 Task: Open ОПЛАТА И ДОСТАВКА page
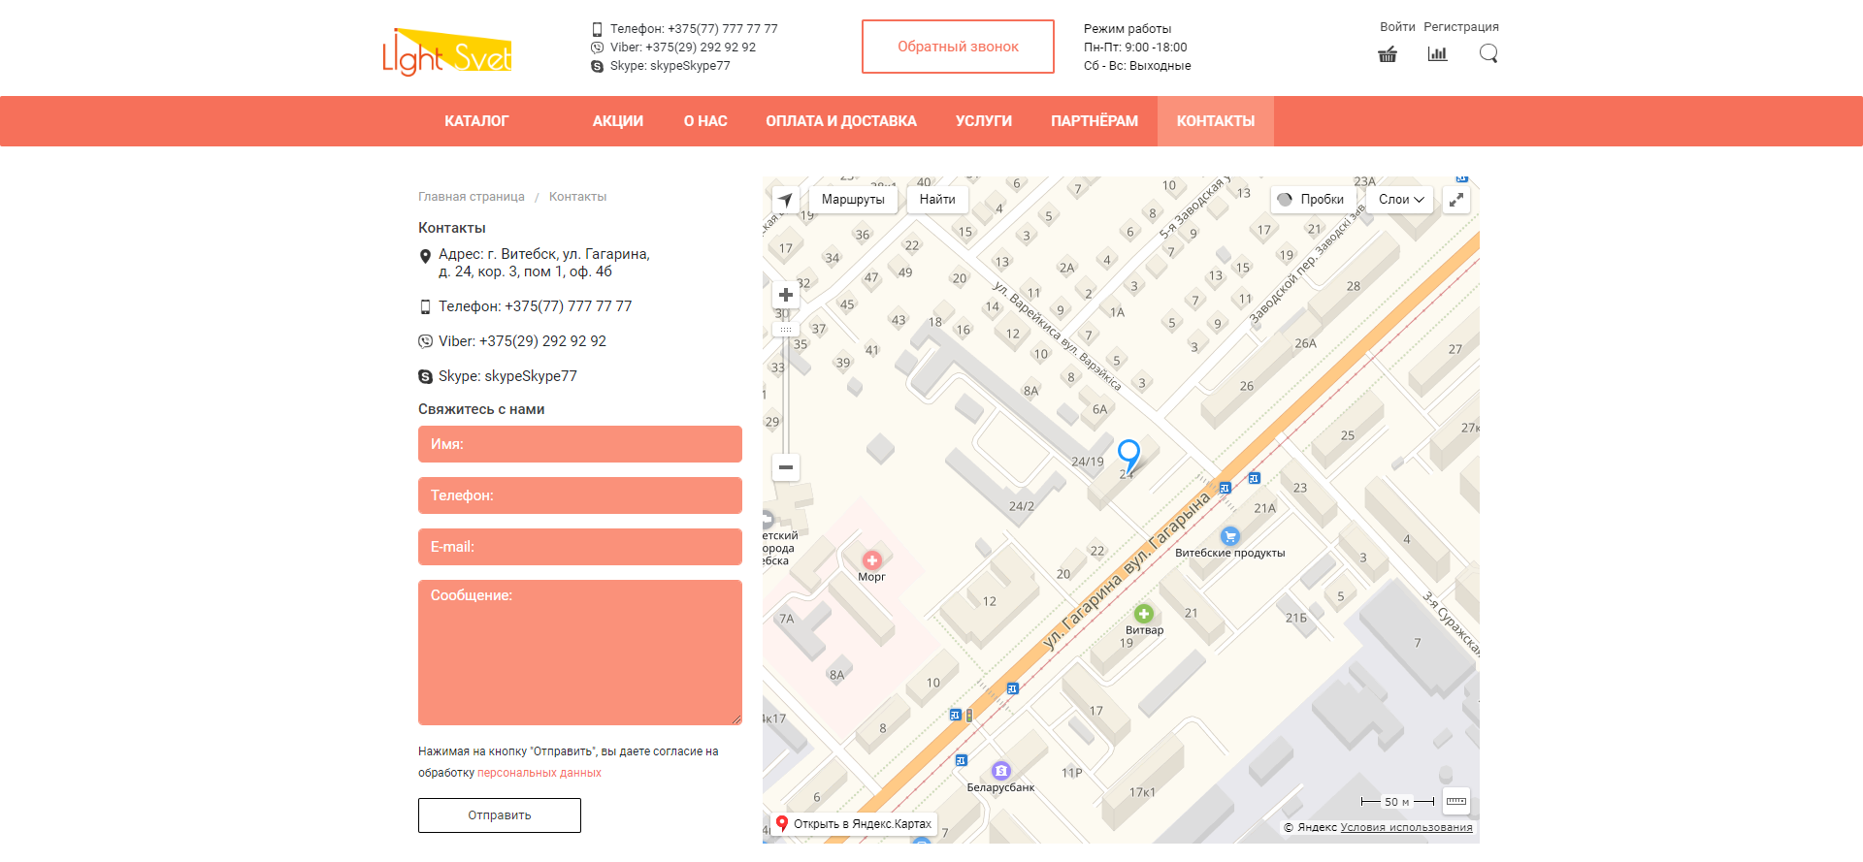coord(841,121)
